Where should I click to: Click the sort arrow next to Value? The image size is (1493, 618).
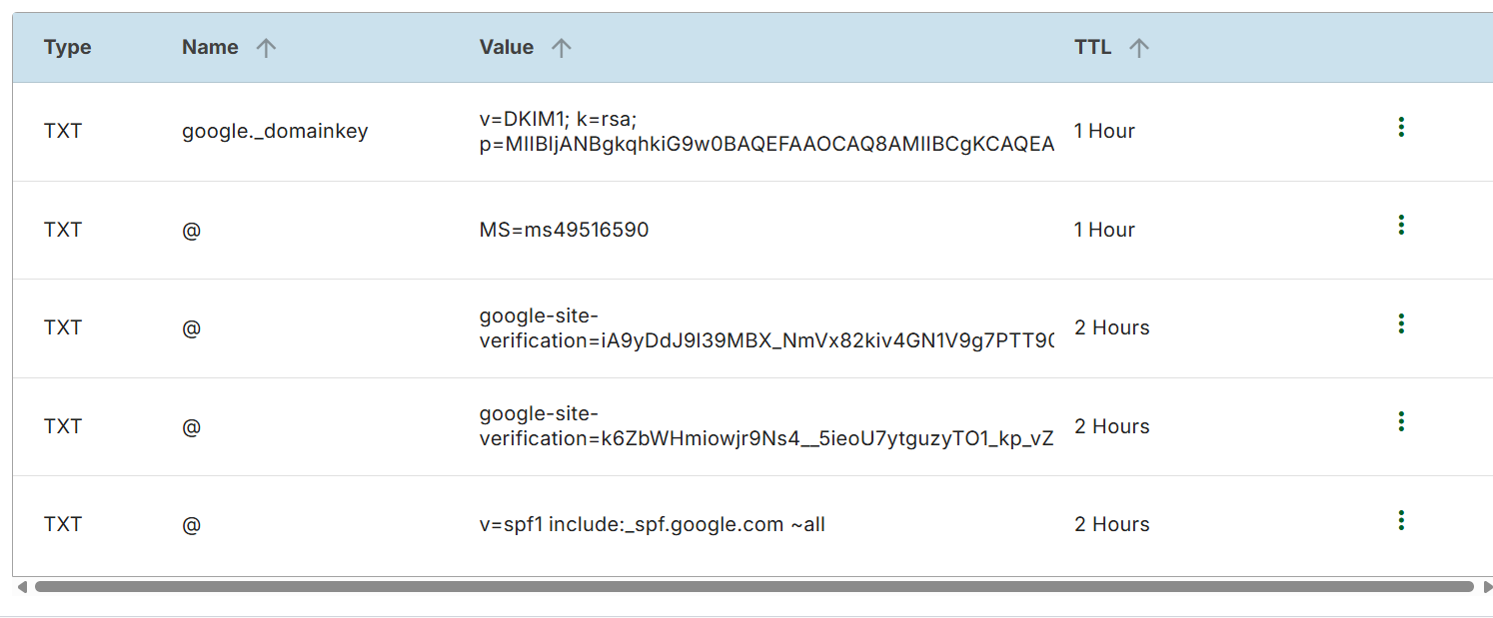(561, 46)
